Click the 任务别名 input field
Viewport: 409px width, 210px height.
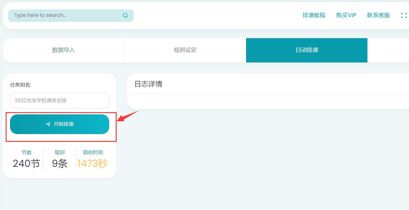pyautogui.click(x=59, y=100)
